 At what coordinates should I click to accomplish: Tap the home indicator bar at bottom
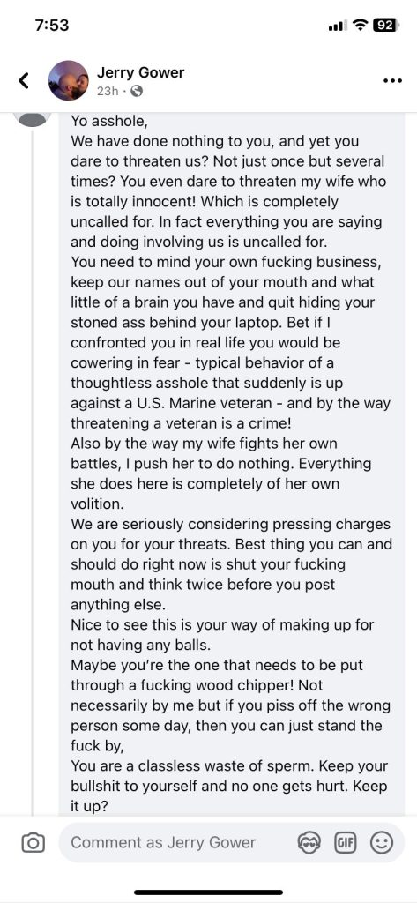click(208, 892)
